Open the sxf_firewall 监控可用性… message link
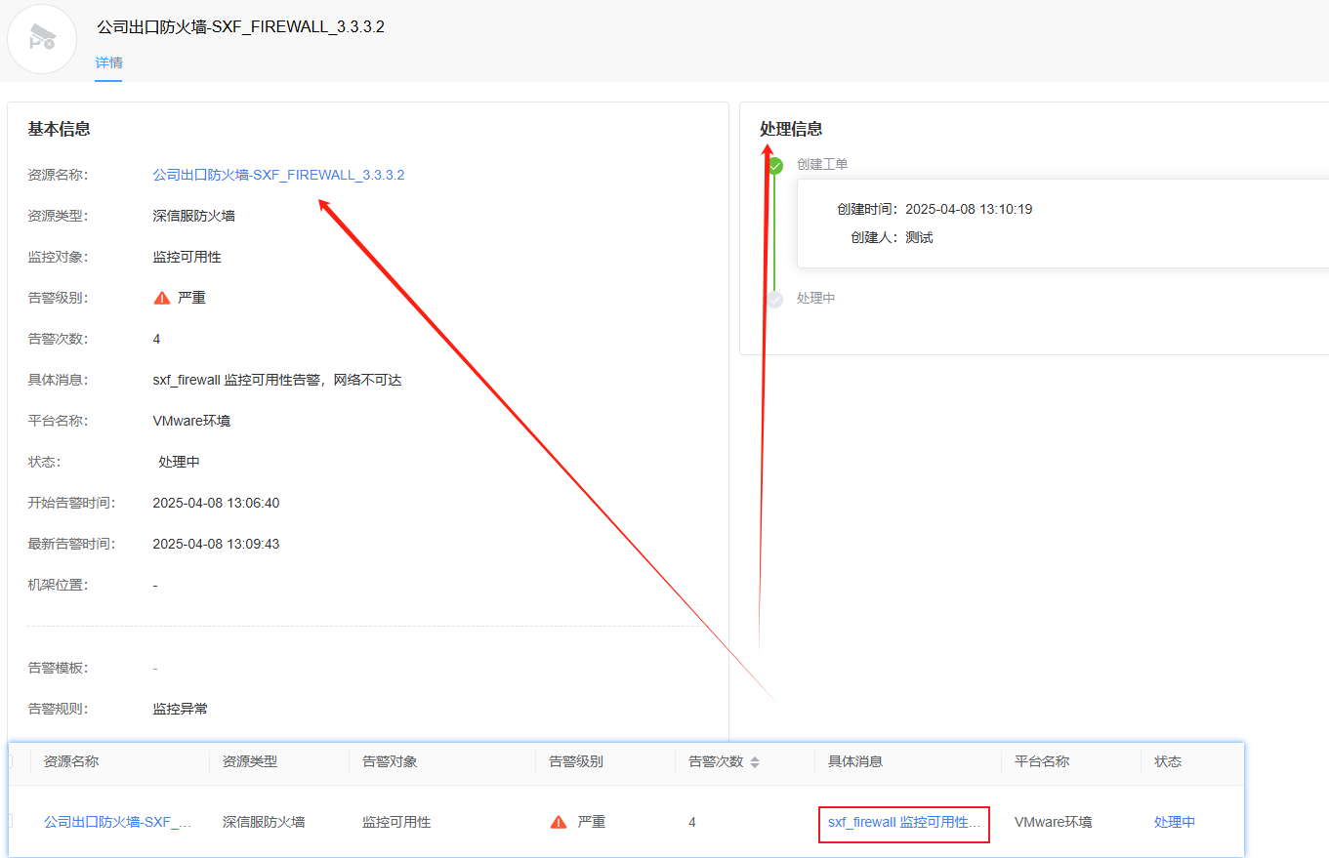This screenshot has height=858, width=1329. pos(904,822)
